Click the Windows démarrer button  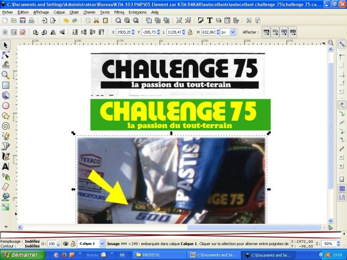click(x=23, y=255)
